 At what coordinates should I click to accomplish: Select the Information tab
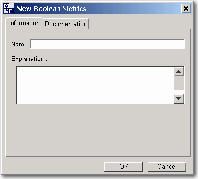coord(24,23)
